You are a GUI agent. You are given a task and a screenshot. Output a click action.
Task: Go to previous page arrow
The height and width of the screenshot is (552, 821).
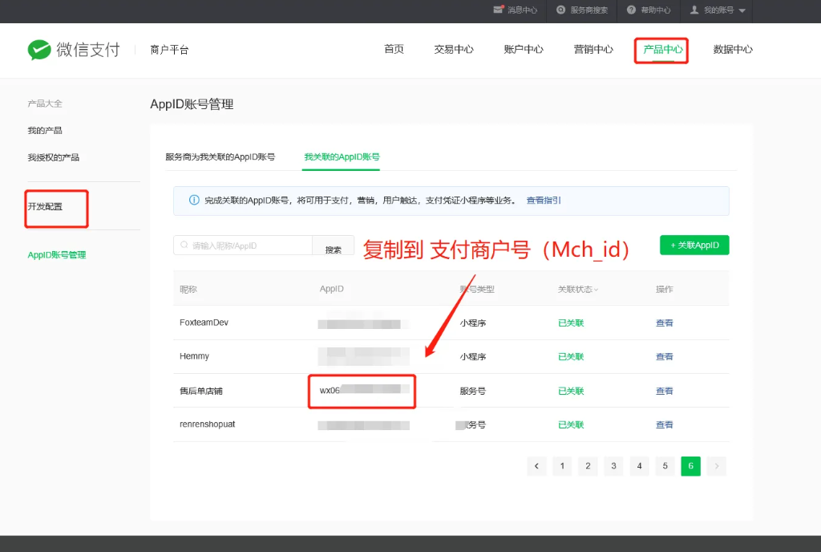tap(536, 466)
